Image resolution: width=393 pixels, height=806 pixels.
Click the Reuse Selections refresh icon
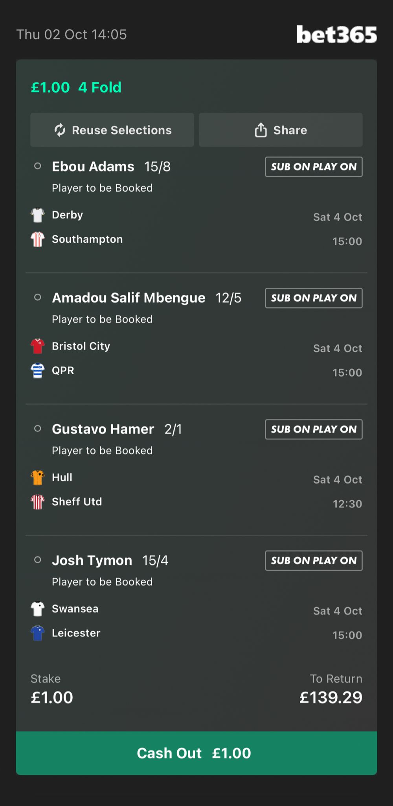point(60,130)
